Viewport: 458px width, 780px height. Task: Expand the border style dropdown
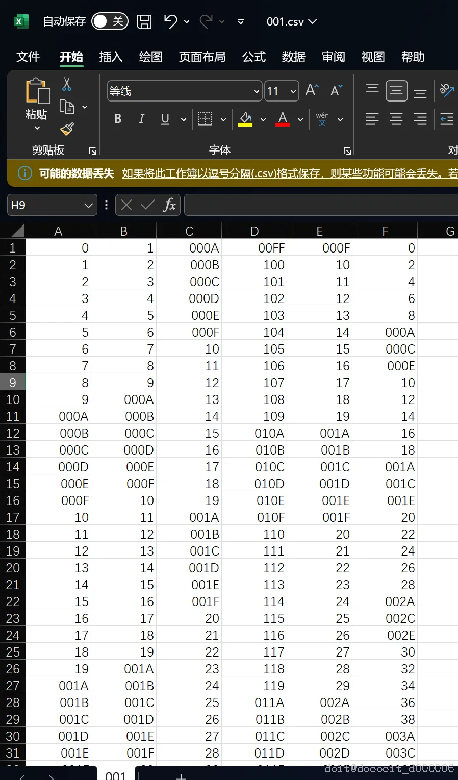tap(223, 119)
